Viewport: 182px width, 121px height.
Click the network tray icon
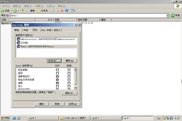pos(168,118)
